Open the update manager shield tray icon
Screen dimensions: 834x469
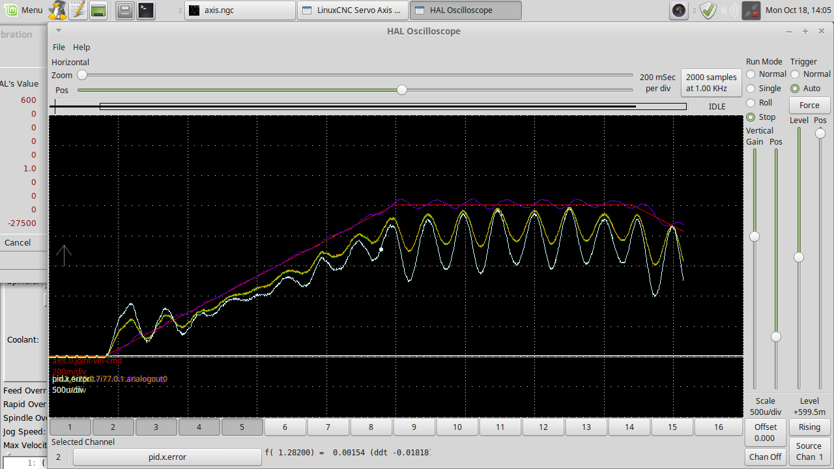[x=708, y=10]
